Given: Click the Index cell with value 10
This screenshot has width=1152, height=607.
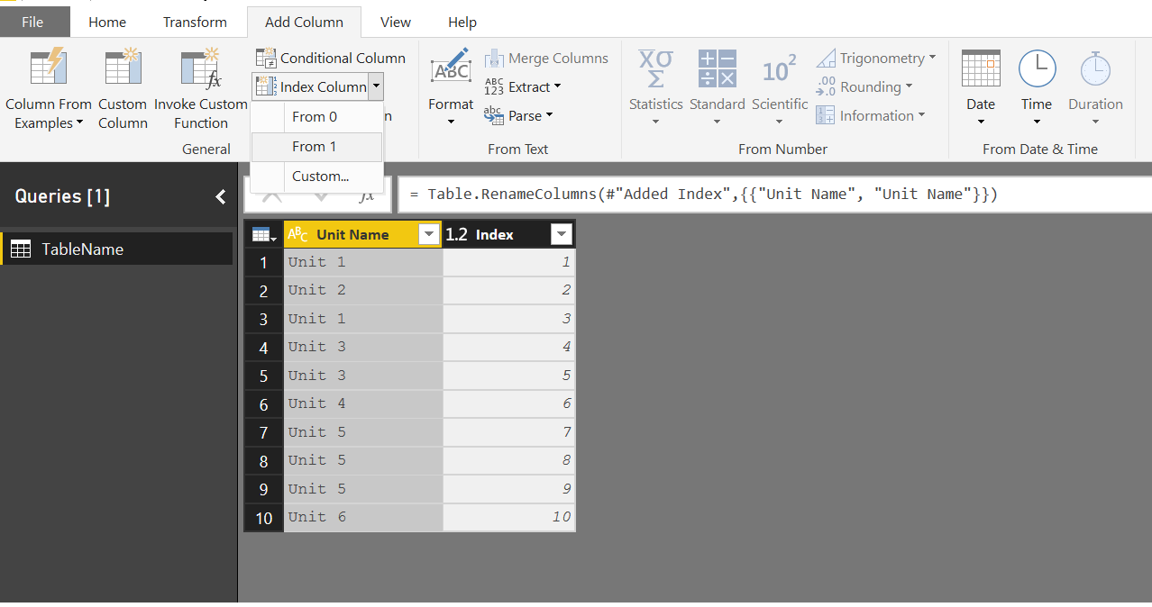Looking at the screenshot, I should pyautogui.click(x=508, y=517).
